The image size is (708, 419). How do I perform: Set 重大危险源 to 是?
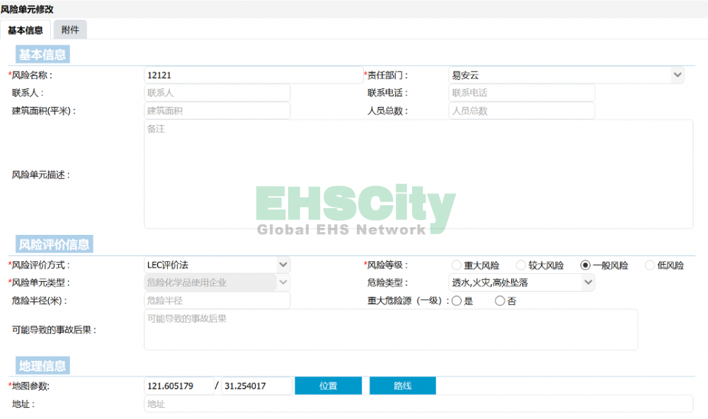pos(457,301)
